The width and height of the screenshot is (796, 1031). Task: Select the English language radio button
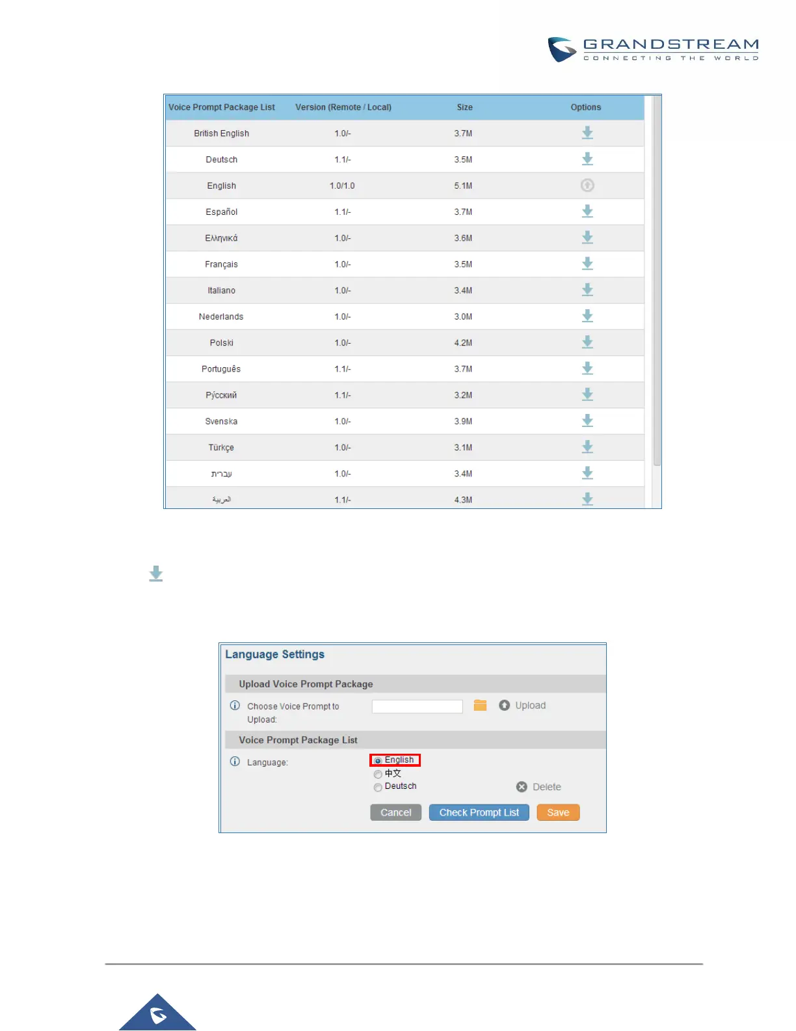click(x=378, y=760)
